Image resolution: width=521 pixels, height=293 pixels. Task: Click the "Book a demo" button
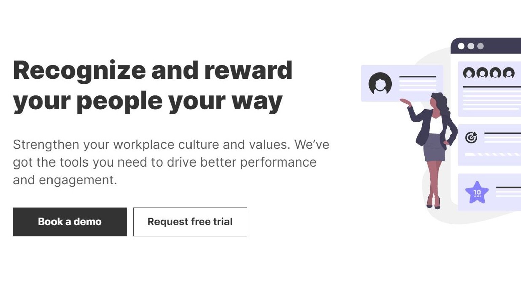tap(70, 222)
